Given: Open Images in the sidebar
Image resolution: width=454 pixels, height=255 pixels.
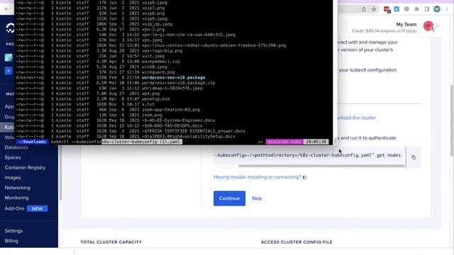Looking at the screenshot, I should [x=13, y=178].
